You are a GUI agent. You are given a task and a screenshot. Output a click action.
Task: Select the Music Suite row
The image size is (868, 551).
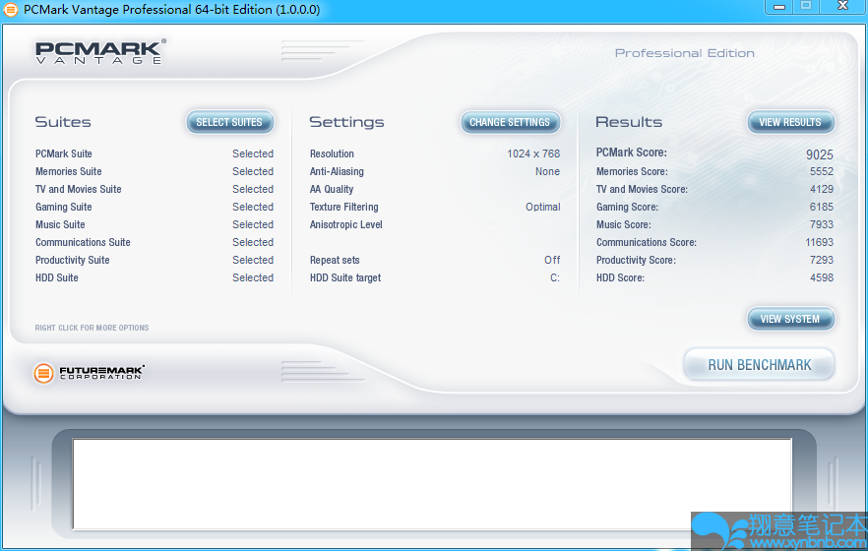click(x=155, y=224)
